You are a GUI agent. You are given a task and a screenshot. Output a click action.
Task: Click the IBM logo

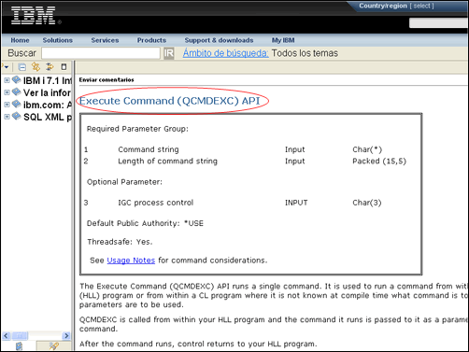click(34, 15)
